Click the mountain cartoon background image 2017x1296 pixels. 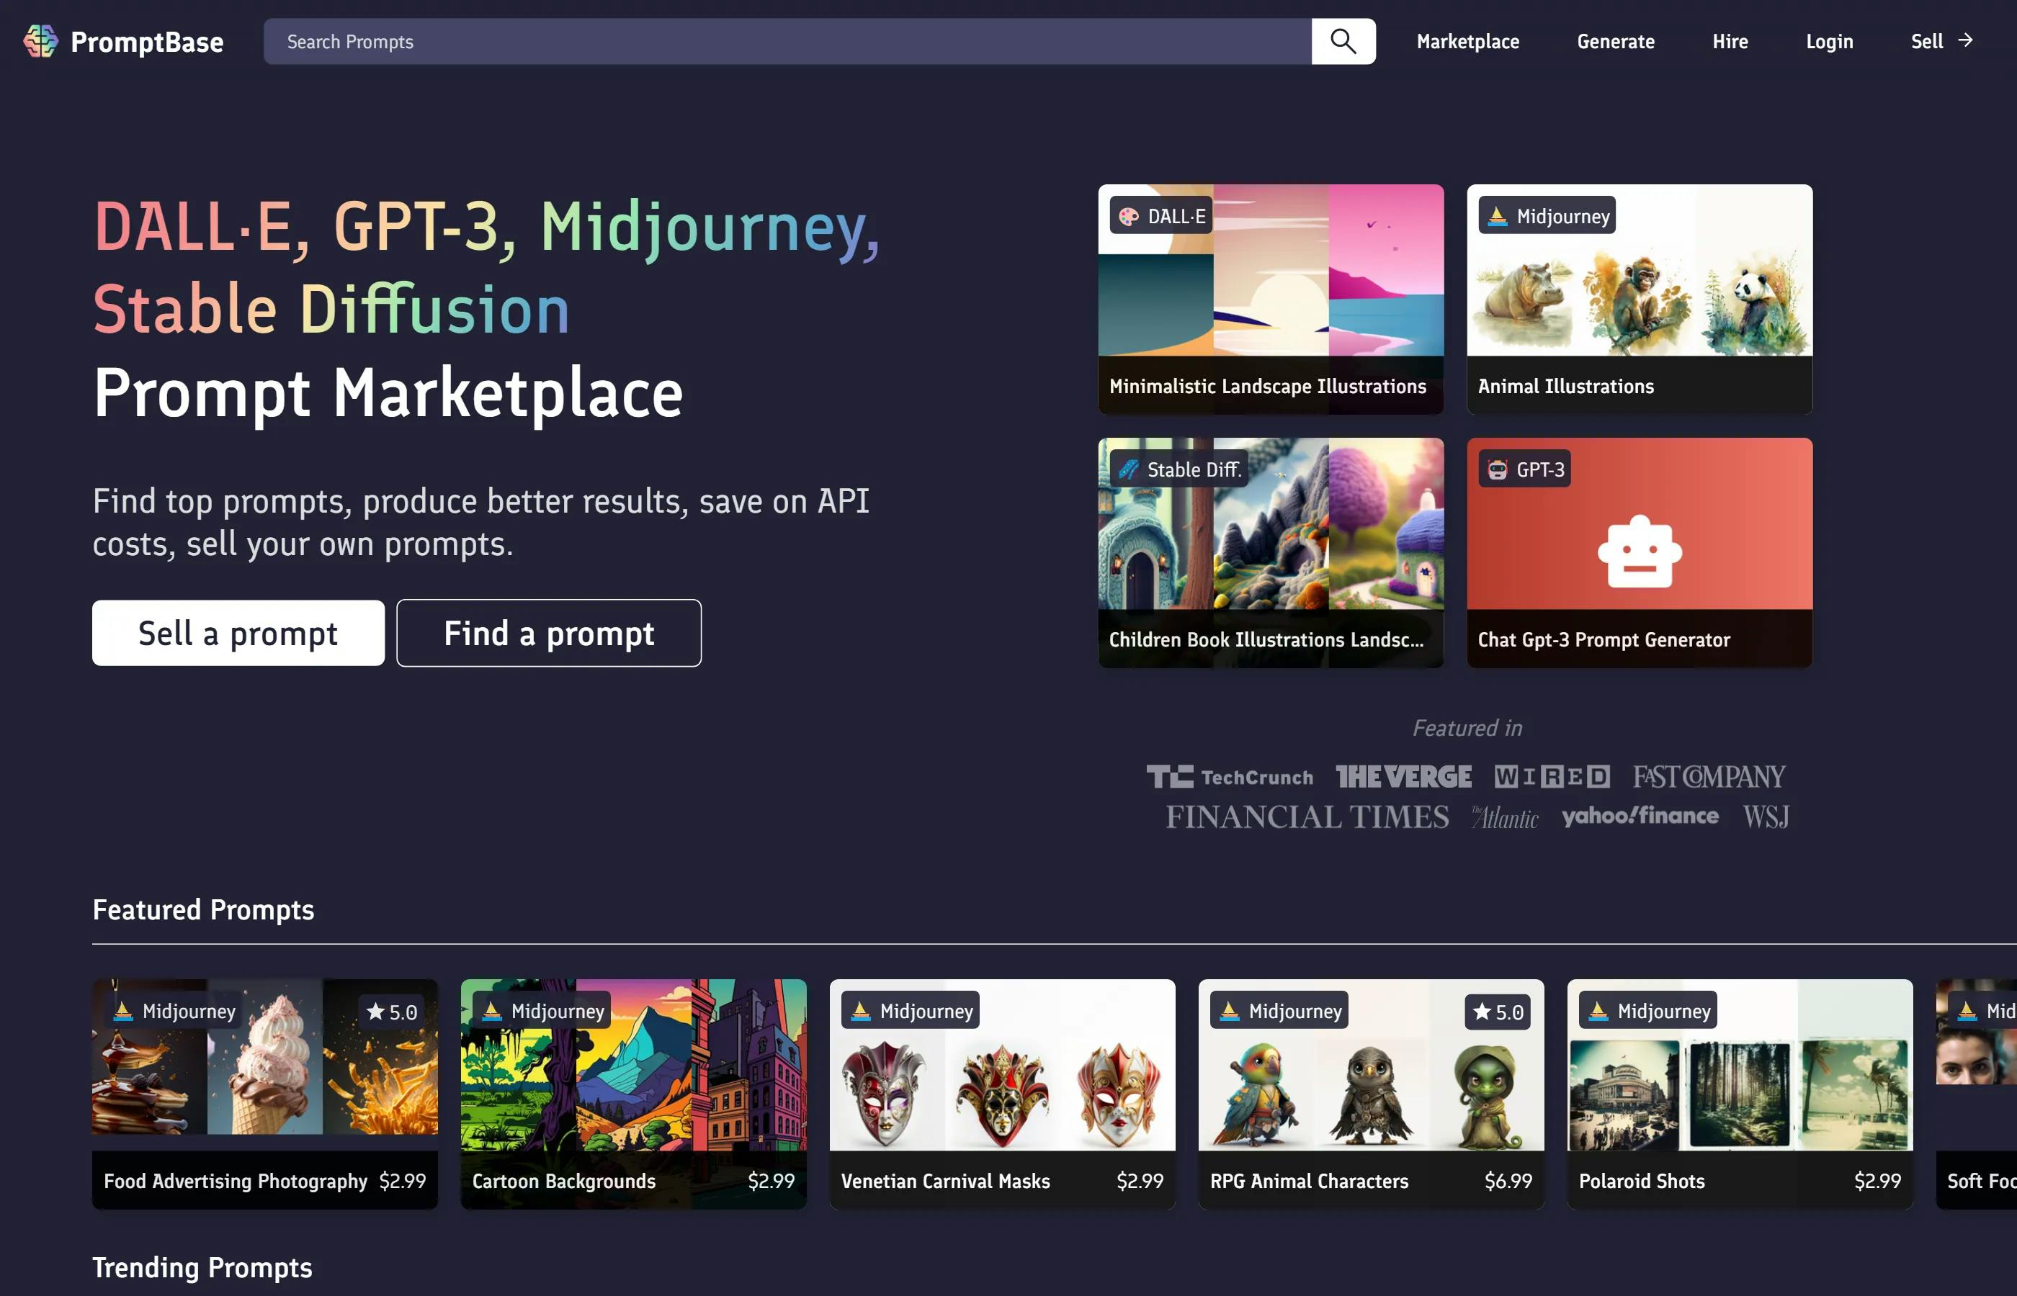coord(634,1065)
